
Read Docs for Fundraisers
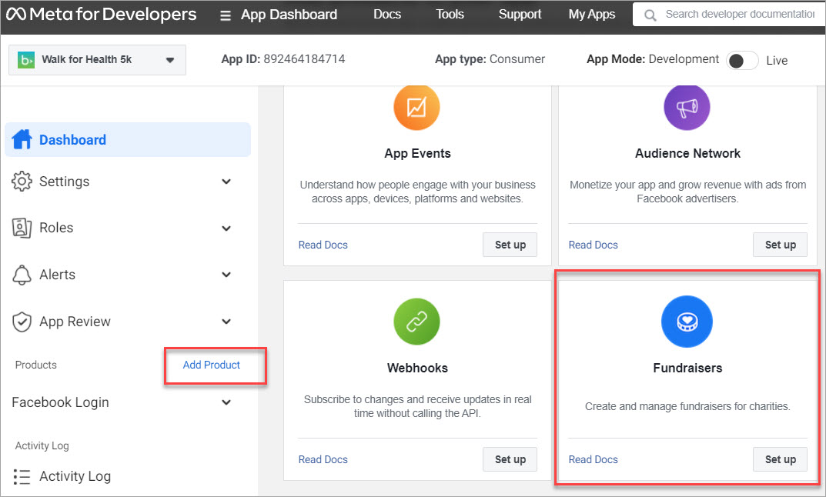[594, 459]
